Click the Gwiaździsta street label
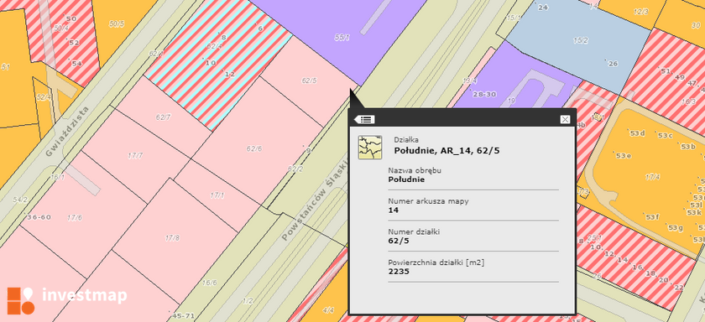 [67, 131]
